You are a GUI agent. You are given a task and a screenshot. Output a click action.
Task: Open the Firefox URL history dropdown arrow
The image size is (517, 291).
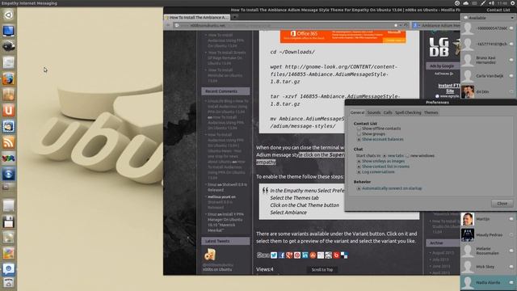(401, 25)
